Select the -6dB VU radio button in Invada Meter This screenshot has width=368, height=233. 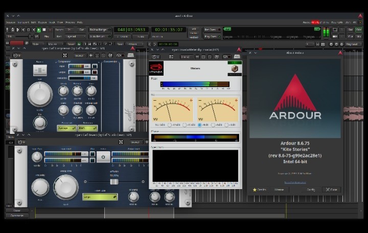[x=213, y=125]
